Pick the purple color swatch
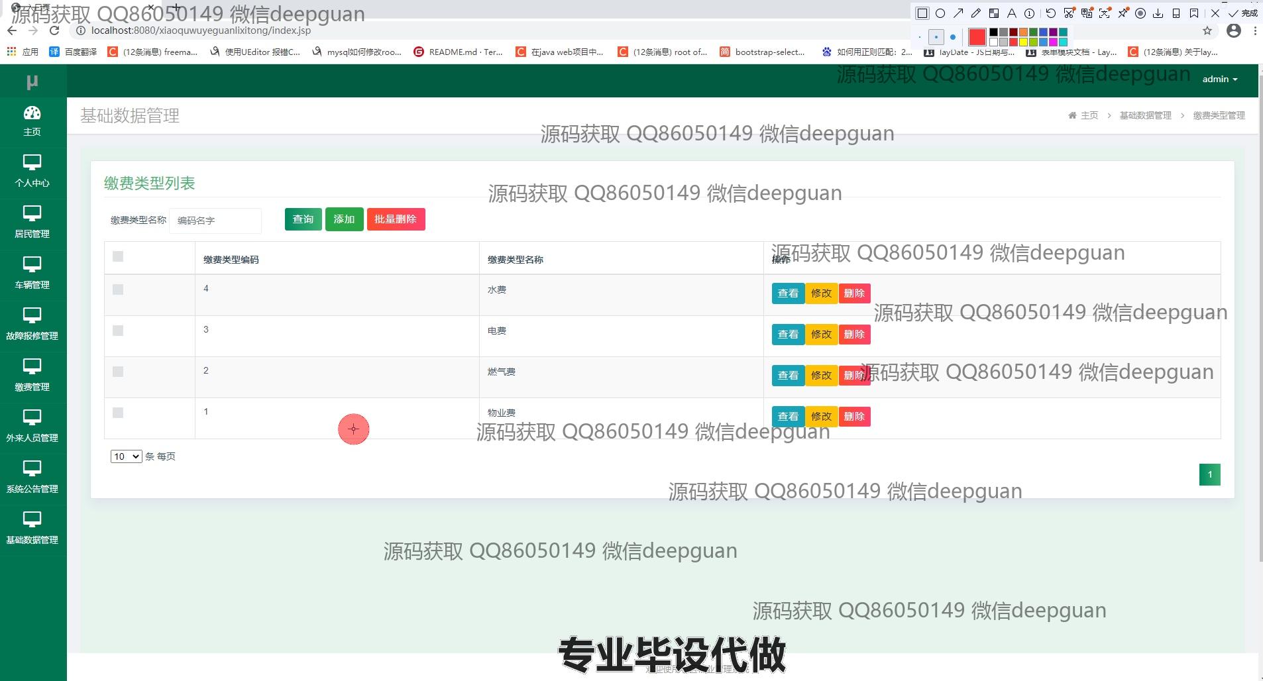 (1053, 32)
